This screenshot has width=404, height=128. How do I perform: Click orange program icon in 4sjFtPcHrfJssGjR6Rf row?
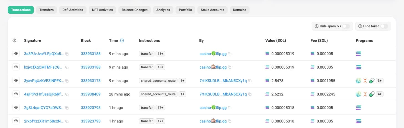tap(365, 94)
